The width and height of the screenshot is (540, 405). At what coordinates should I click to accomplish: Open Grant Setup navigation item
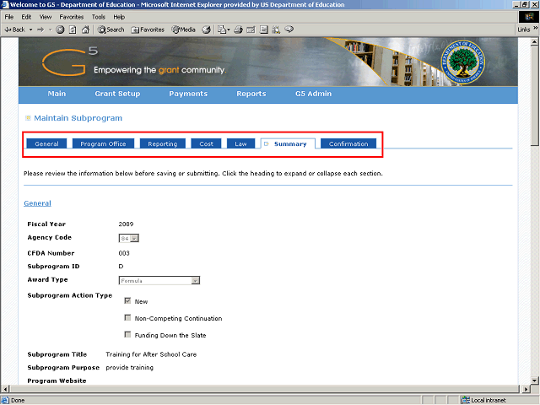click(117, 94)
